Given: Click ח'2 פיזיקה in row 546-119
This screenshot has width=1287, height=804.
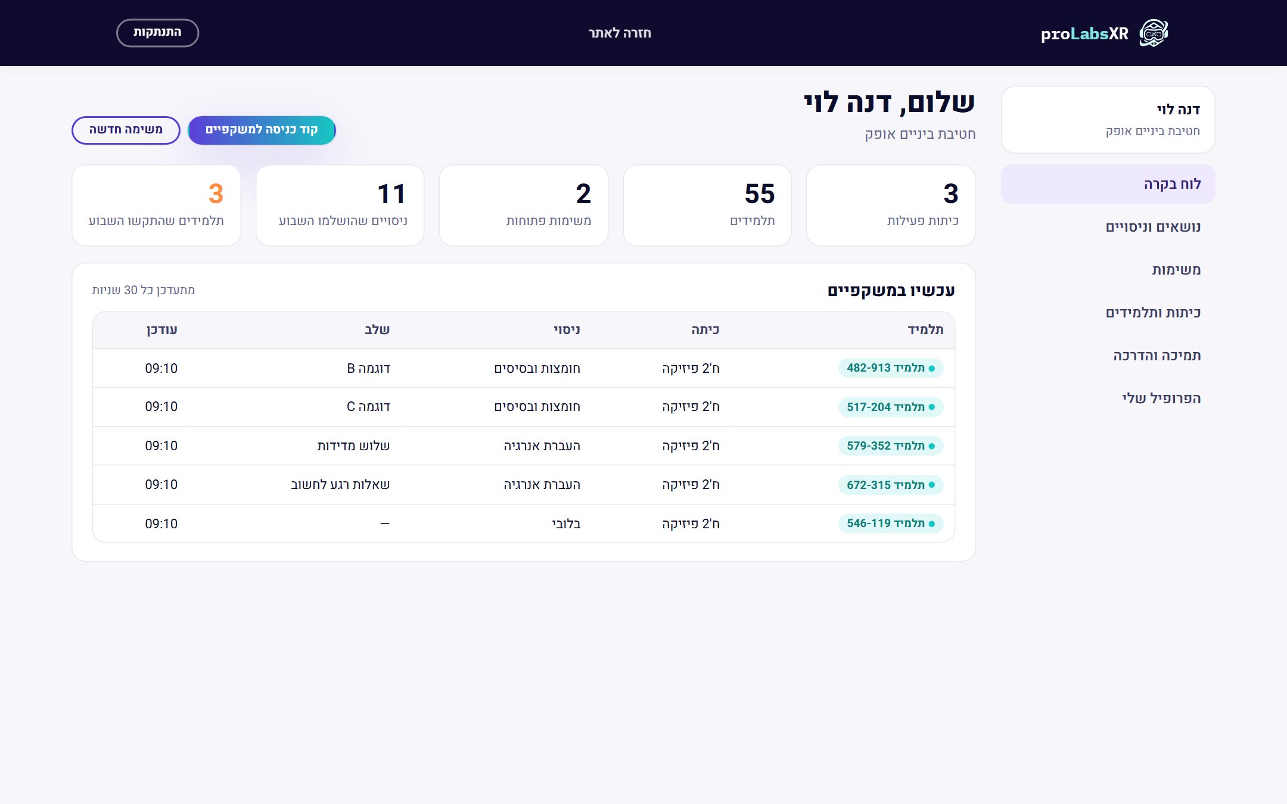Looking at the screenshot, I should 691,524.
